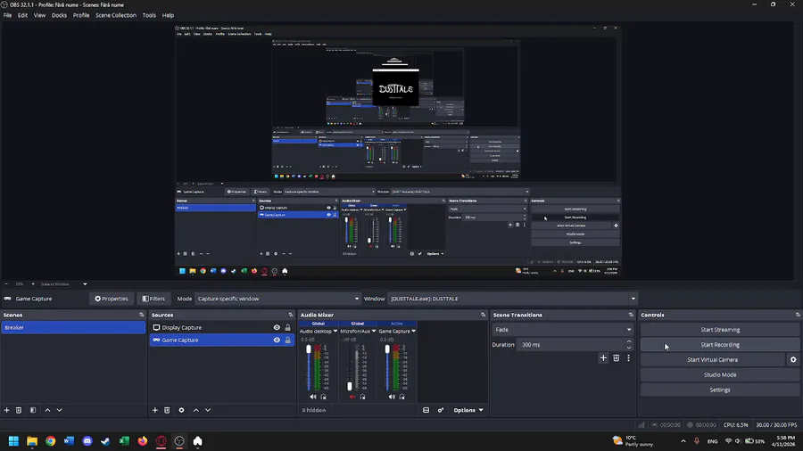This screenshot has height=451, width=803.
Task: Expand Audio desktop channel menu
Action: (x=335, y=332)
